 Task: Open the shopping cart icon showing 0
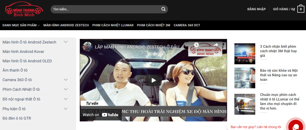tap(301, 9)
